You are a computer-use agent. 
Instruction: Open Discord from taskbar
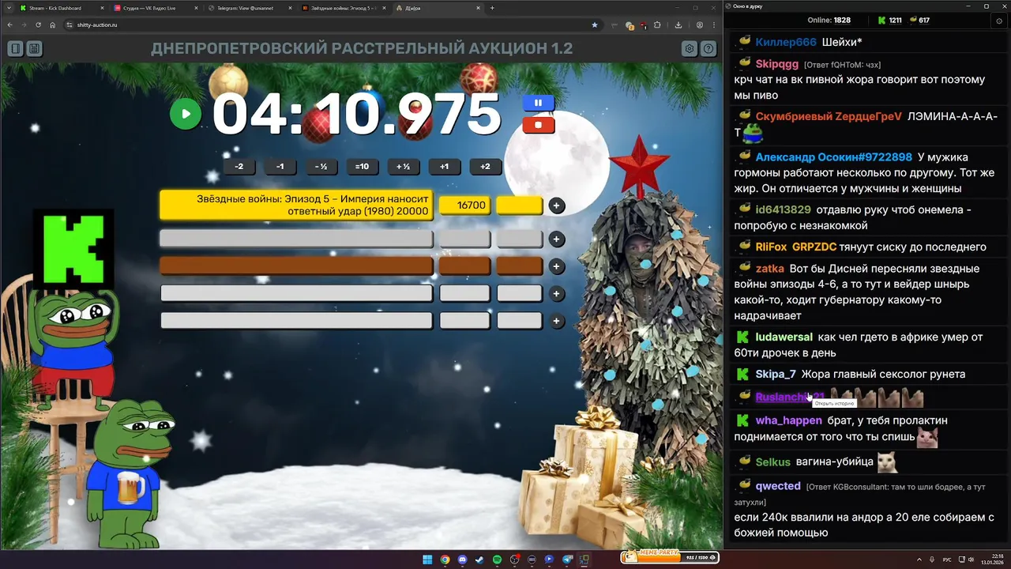(462, 560)
